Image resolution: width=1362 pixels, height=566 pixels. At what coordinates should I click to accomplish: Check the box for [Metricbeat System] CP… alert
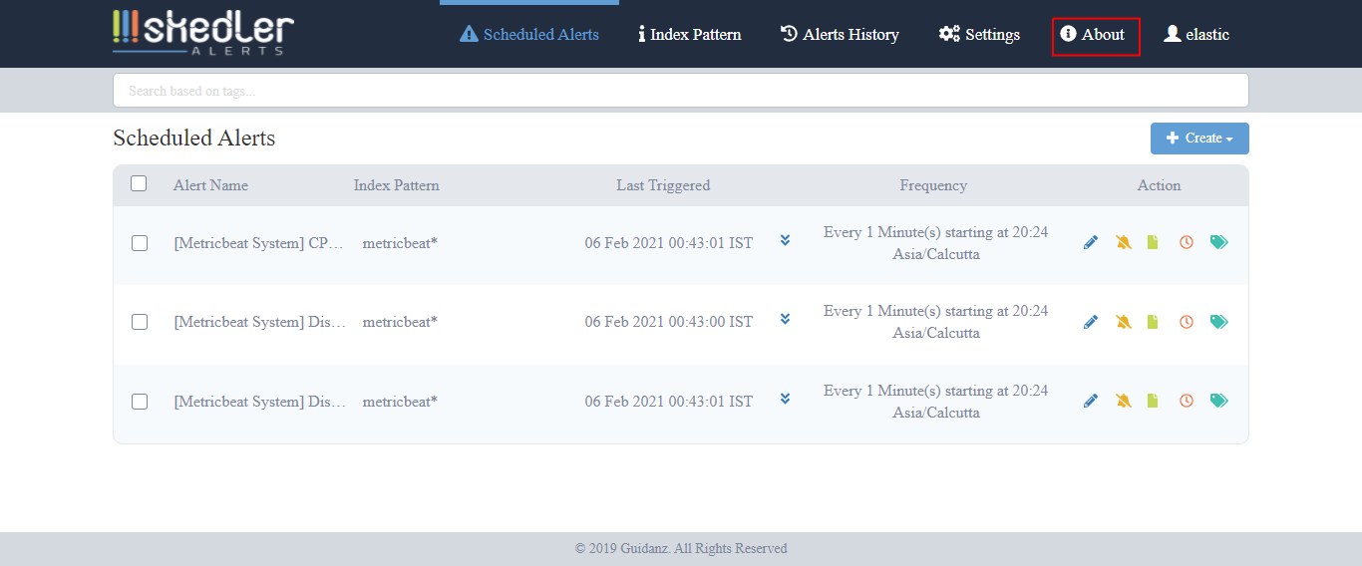(x=140, y=243)
